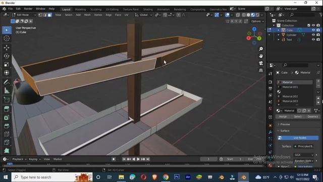Open the File menu

(x=10, y=9)
